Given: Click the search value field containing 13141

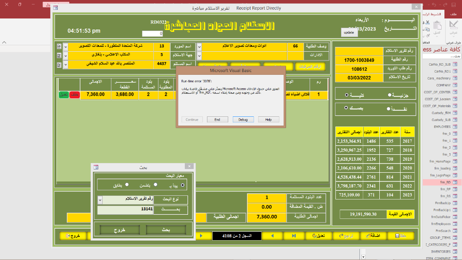Looking at the screenshot, I should [x=125, y=210].
